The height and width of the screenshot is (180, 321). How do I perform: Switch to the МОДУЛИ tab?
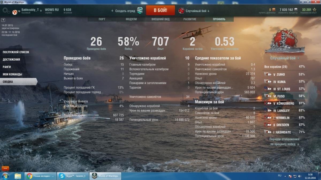131,19
